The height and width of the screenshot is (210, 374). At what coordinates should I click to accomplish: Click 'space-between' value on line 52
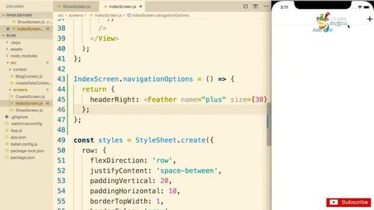click(187, 171)
